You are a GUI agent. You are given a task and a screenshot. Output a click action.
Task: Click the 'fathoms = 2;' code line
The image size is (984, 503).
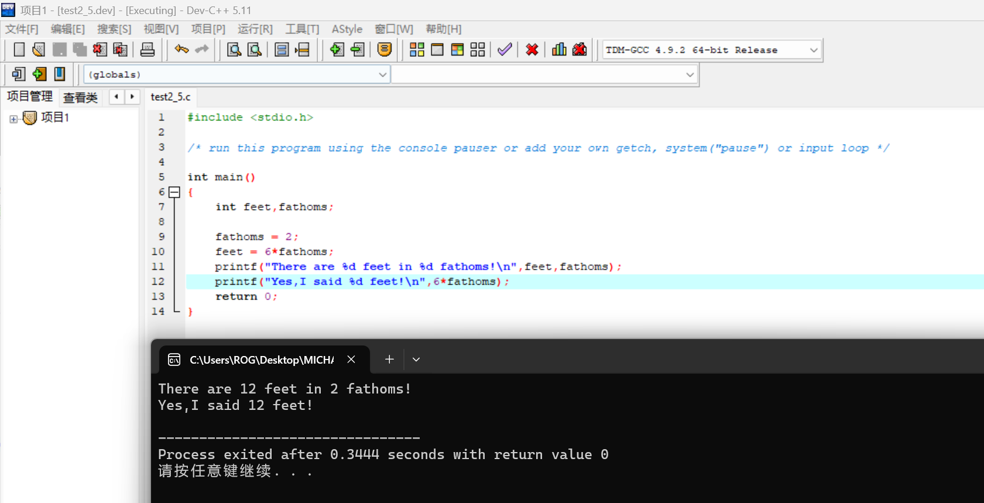[257, 237]
